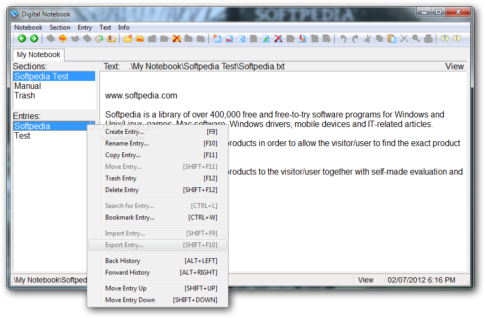Choose Create Entry from context menu
Image resolution: width=485 pixels, height=318 pixels.
158,132
